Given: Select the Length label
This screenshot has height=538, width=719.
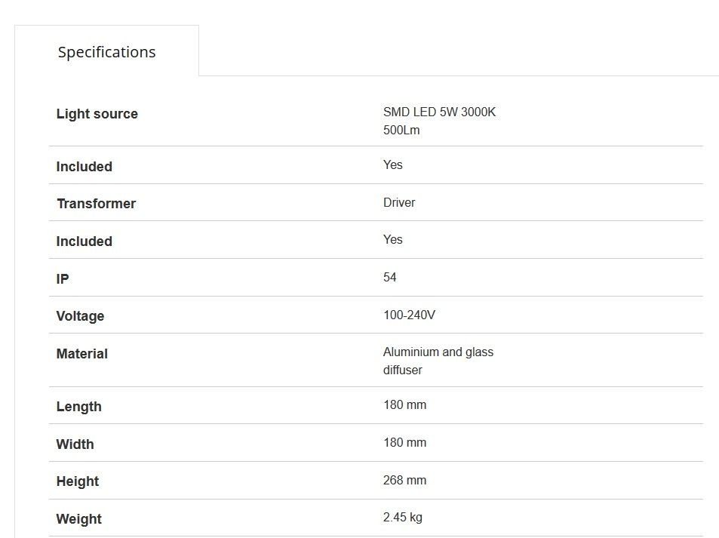Looking at the screenshot, I should pos(79,407).
